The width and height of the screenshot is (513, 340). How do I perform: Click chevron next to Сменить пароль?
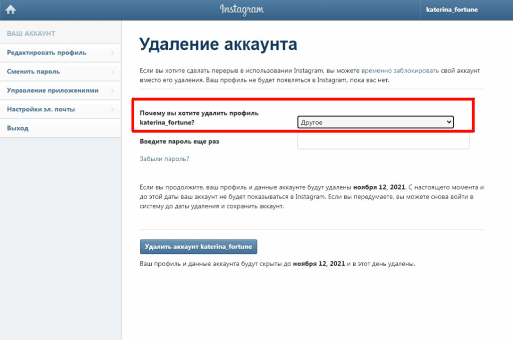click(x=113, y=72)
